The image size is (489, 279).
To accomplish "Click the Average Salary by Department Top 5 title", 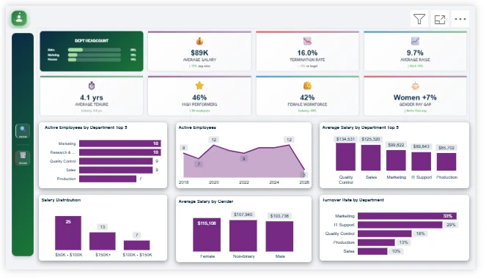I will [360, 127].
